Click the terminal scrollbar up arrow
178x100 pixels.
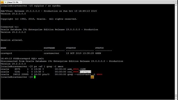pos(176,5)
